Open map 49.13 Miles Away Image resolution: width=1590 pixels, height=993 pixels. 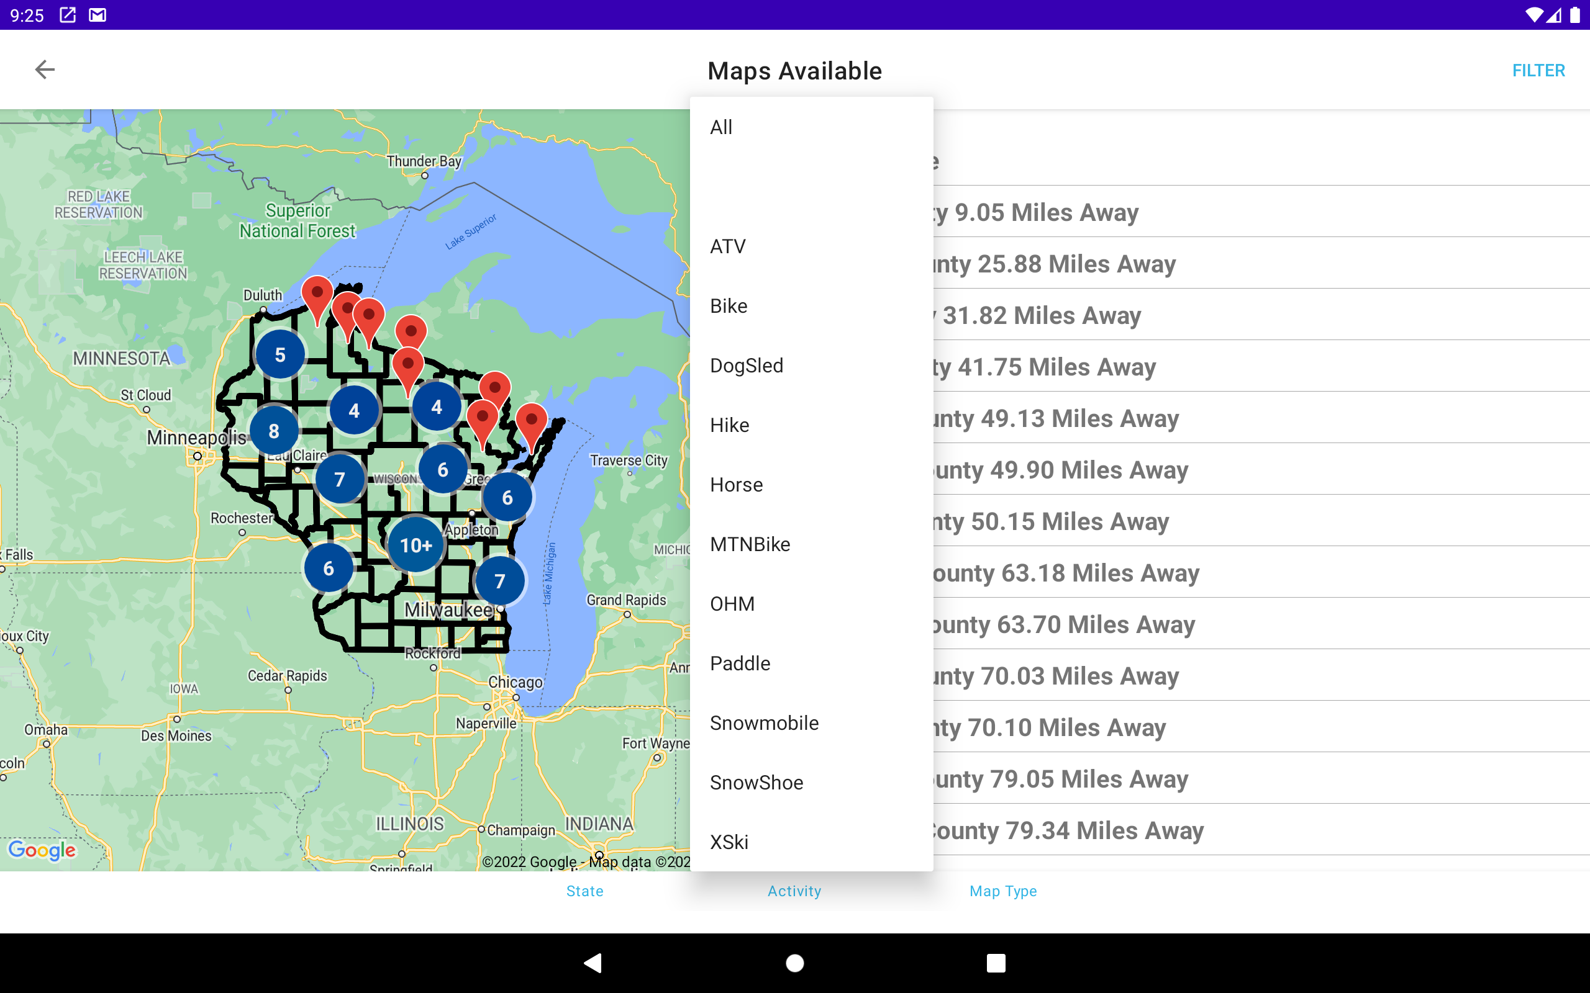click(x=1261, y=418)
